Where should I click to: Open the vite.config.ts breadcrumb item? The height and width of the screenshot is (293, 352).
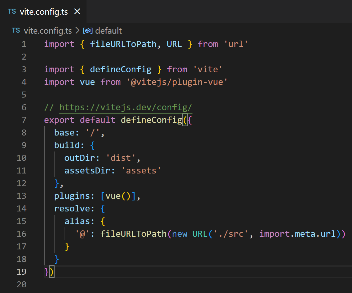tap(48, 31)
